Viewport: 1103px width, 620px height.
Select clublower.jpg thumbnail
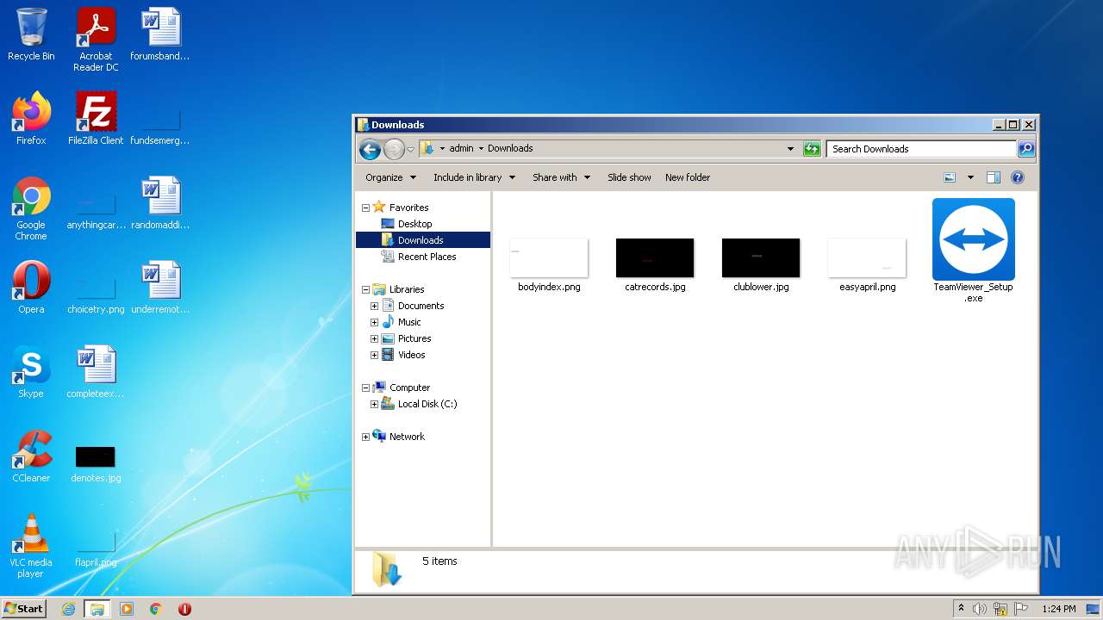coord(761,265)
